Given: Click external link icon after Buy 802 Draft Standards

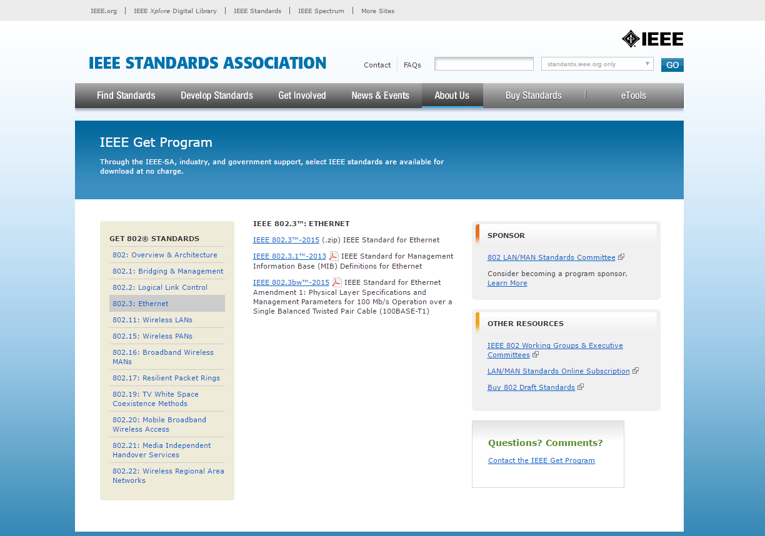Looking at the screenshot, I should pos(581,387).
